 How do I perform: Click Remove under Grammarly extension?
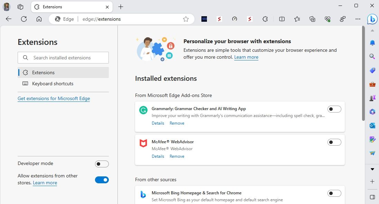click(x=177, y=123)
